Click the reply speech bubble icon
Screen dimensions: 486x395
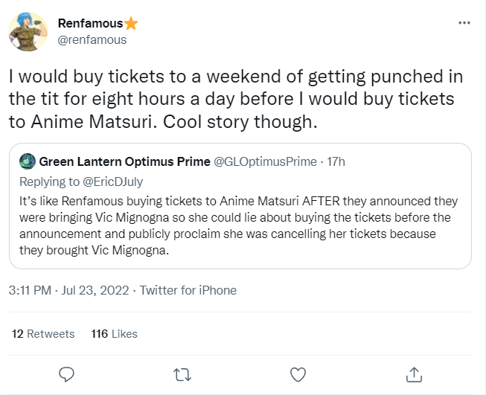pyautogui.click(x=66, y=374)
